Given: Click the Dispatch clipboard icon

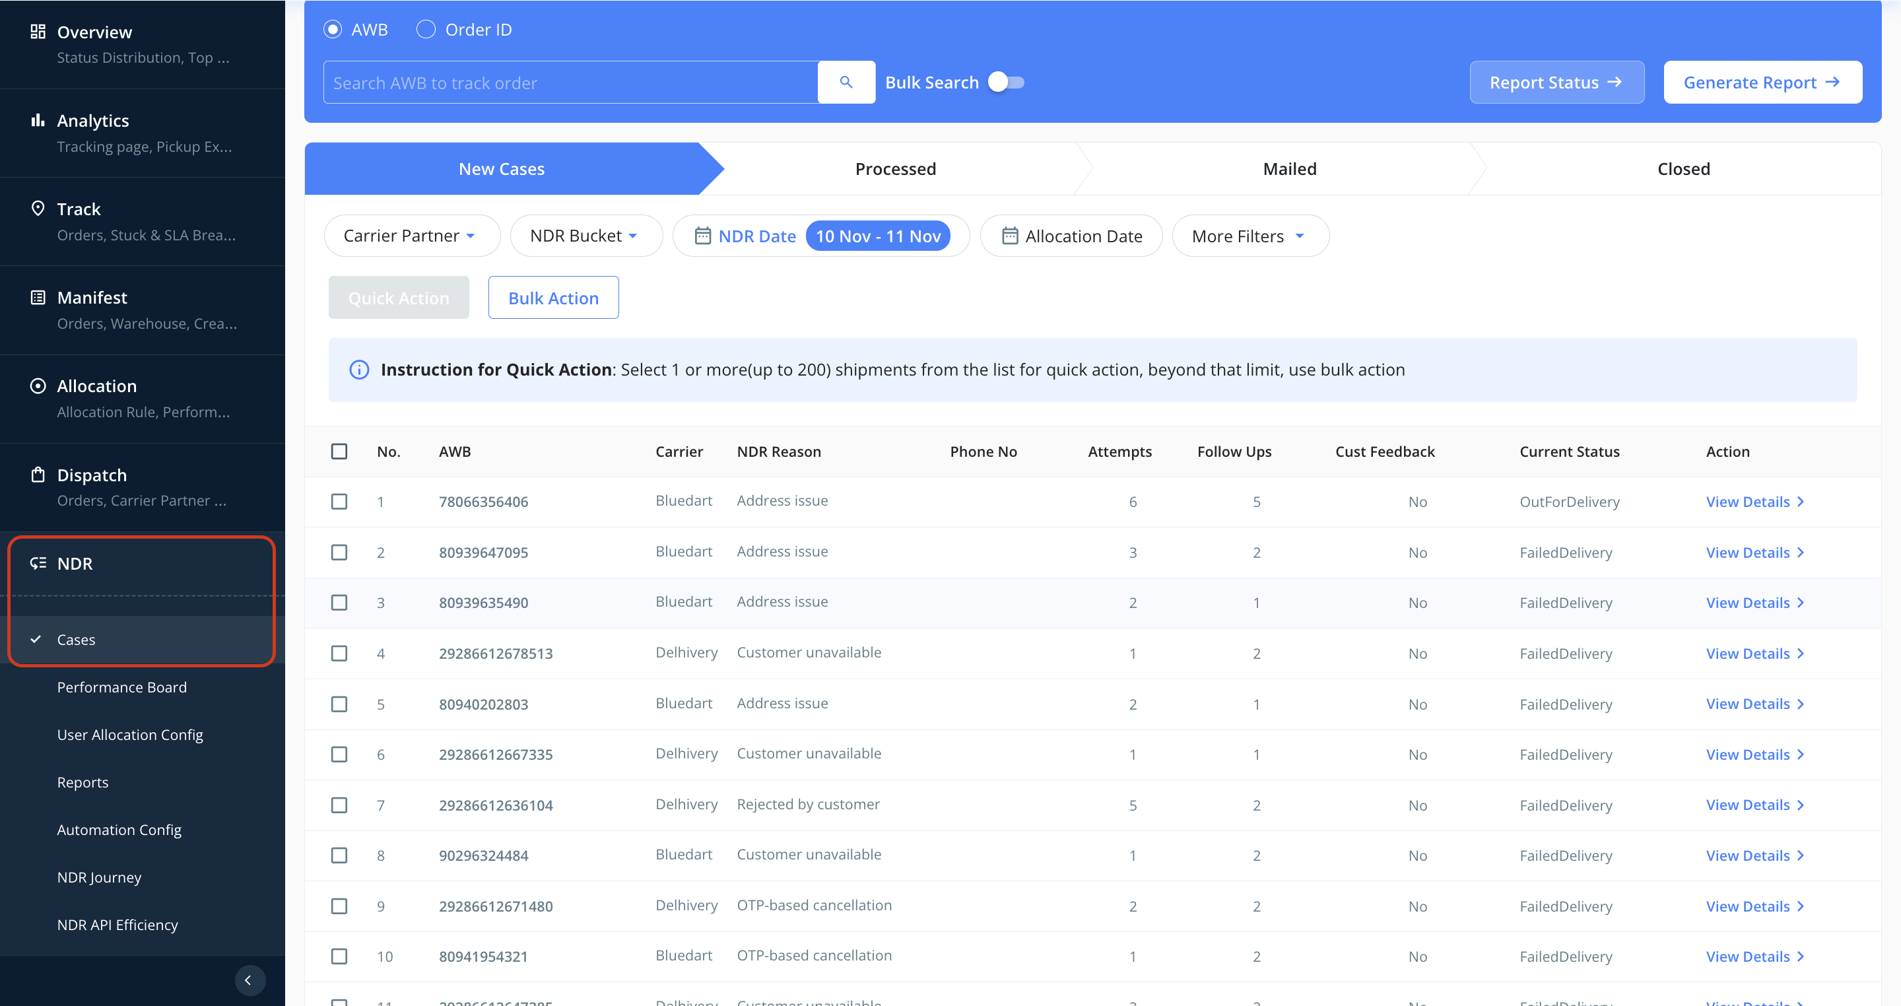Looking at the screenshot, I should click(38, 475).
